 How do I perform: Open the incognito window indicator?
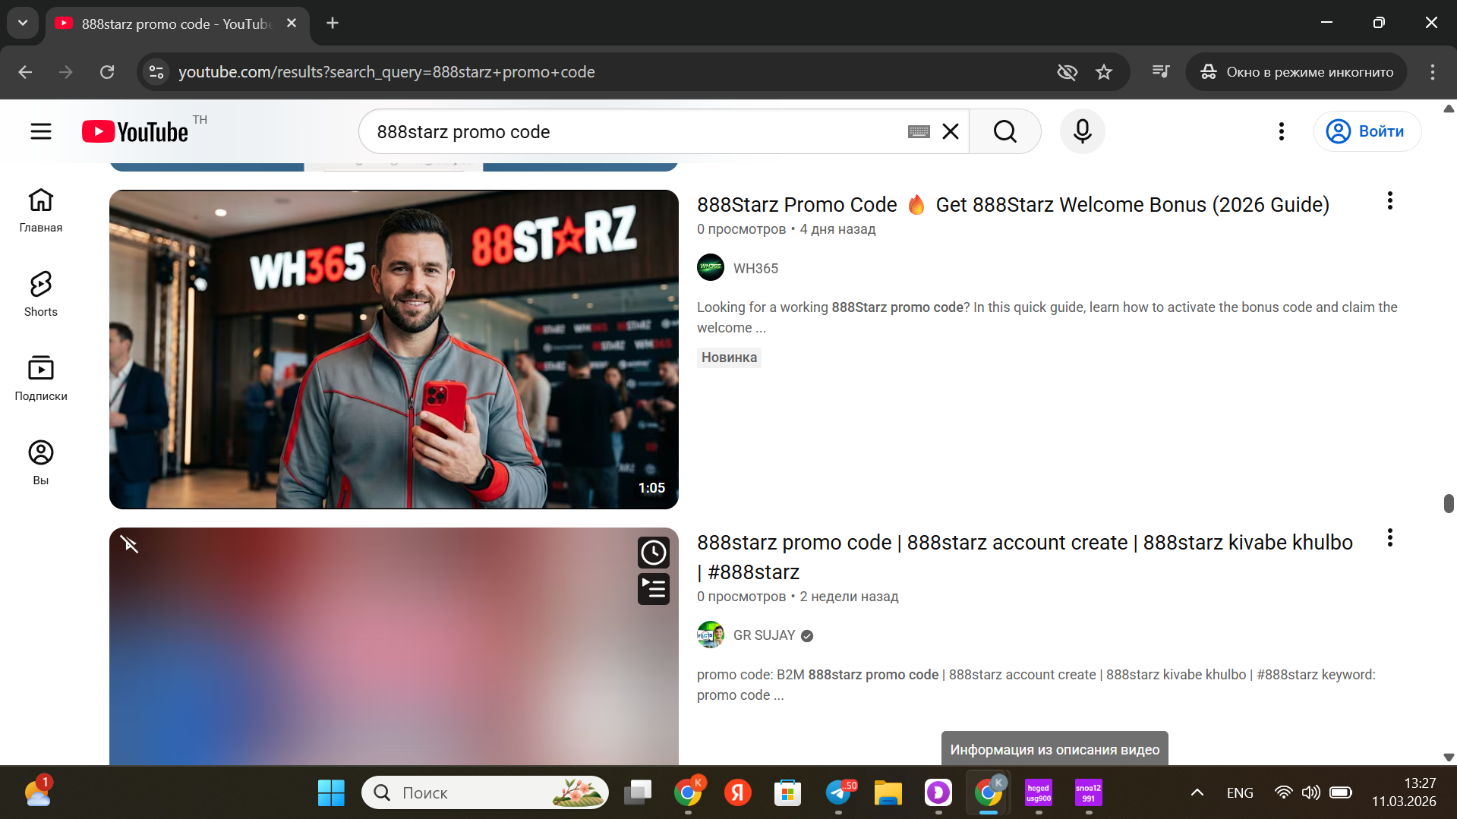(1297, 72)
